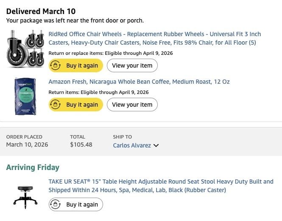The width and height of the screenshot is (282, 221).
Task: Click the Nicaragua coffee bag thumbnail
Action: point(25,96)
